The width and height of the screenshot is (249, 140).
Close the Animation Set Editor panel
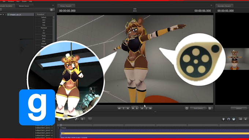pyautogui.click(x=53, y=5)
